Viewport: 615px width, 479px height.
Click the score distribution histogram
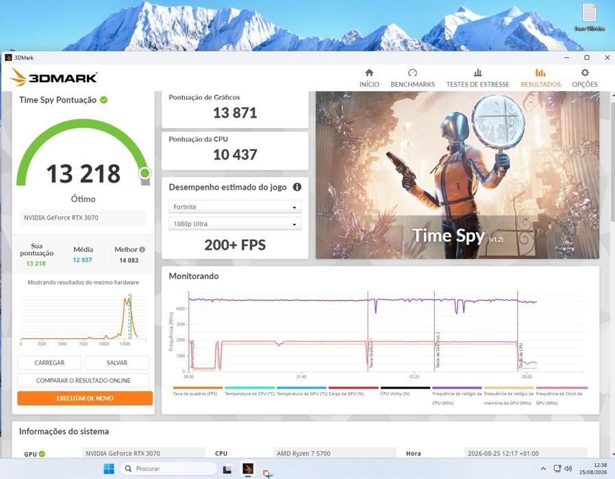point(83,318)
